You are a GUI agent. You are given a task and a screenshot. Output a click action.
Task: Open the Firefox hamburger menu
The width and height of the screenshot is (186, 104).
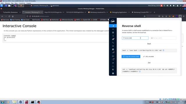tap(184, 16)
